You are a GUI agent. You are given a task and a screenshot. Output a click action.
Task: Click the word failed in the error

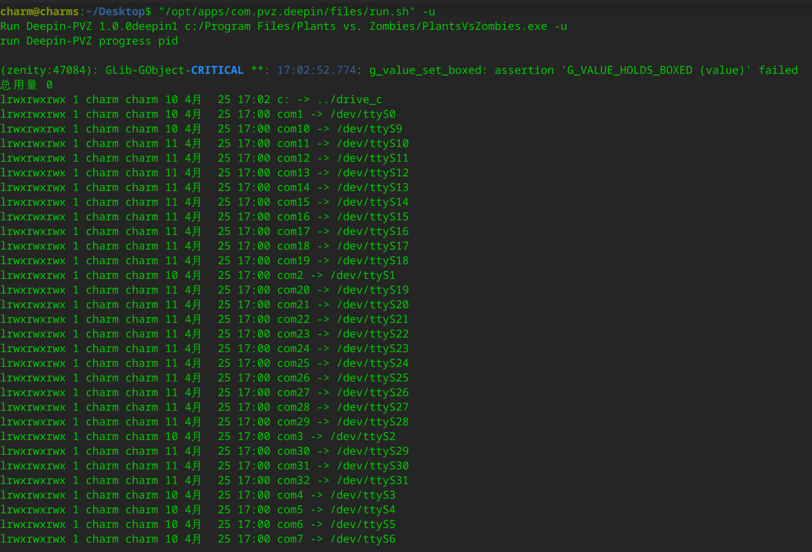778,70
